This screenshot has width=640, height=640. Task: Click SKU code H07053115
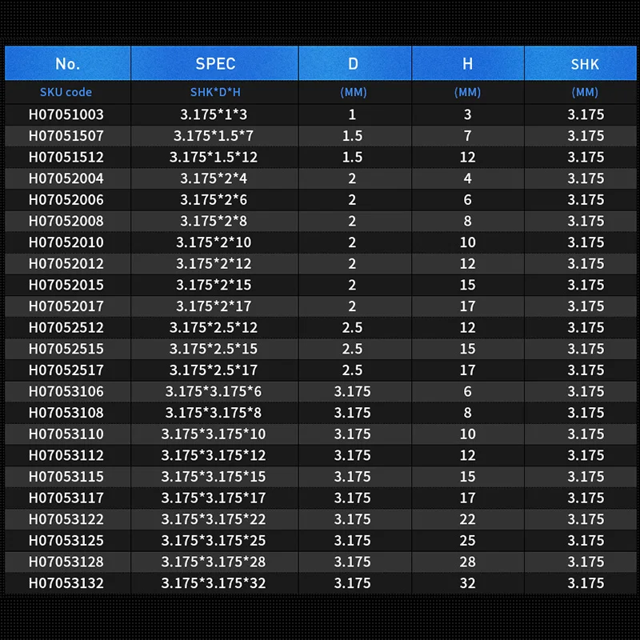66,477
